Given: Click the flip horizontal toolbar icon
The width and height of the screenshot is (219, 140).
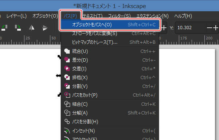Looking at the screenshot, I should 31,28.
